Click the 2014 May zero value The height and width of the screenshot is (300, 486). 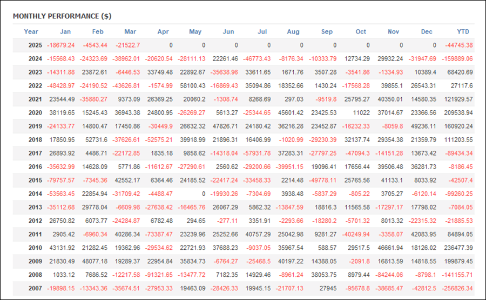point(204,194)
